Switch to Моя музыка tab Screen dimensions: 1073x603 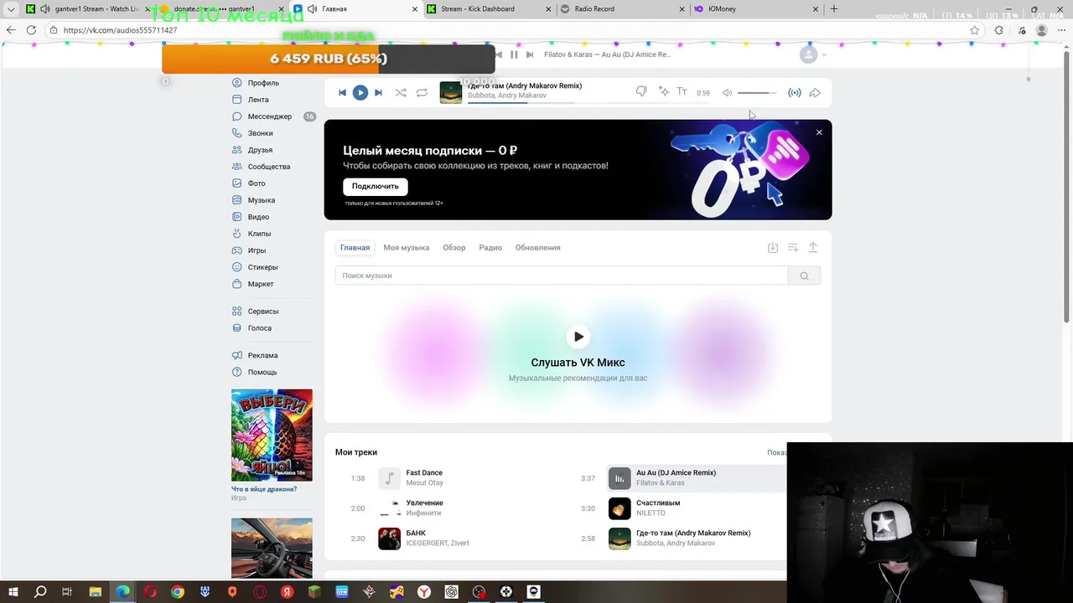tap(407, 248)
